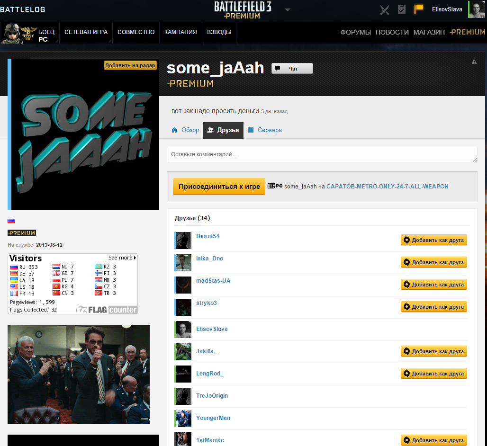
Task: Open the orange flag notifications icon
Action: [419, 9]
